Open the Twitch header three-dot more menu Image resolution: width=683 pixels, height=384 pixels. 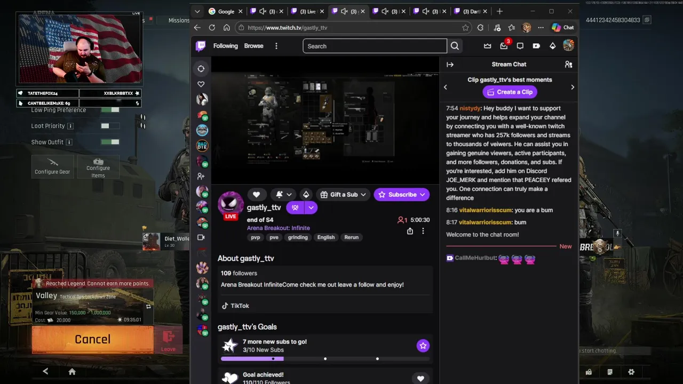[276, 46]
